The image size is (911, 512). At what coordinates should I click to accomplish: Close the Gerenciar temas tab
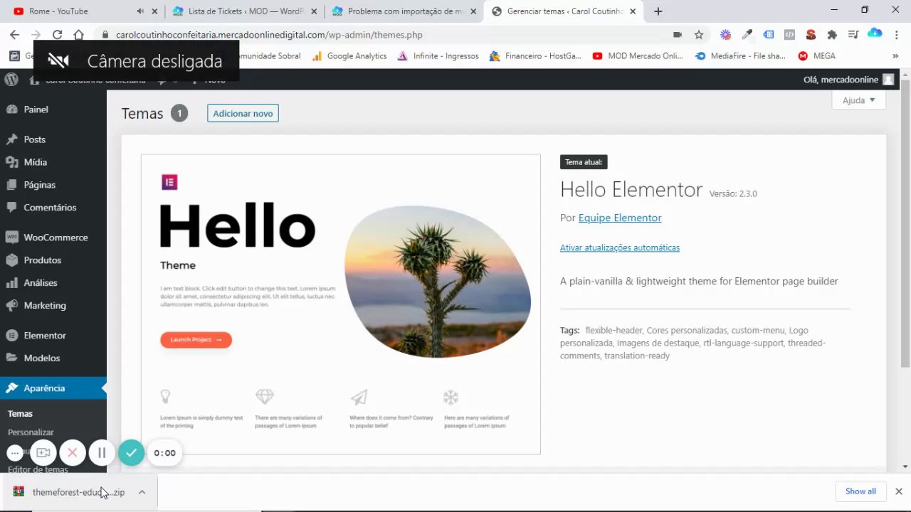pyautogui.click(x=631, y=11)
